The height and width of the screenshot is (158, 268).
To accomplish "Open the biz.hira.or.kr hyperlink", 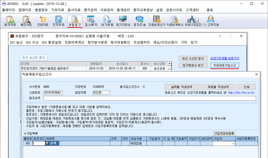I will click(242, 92).
